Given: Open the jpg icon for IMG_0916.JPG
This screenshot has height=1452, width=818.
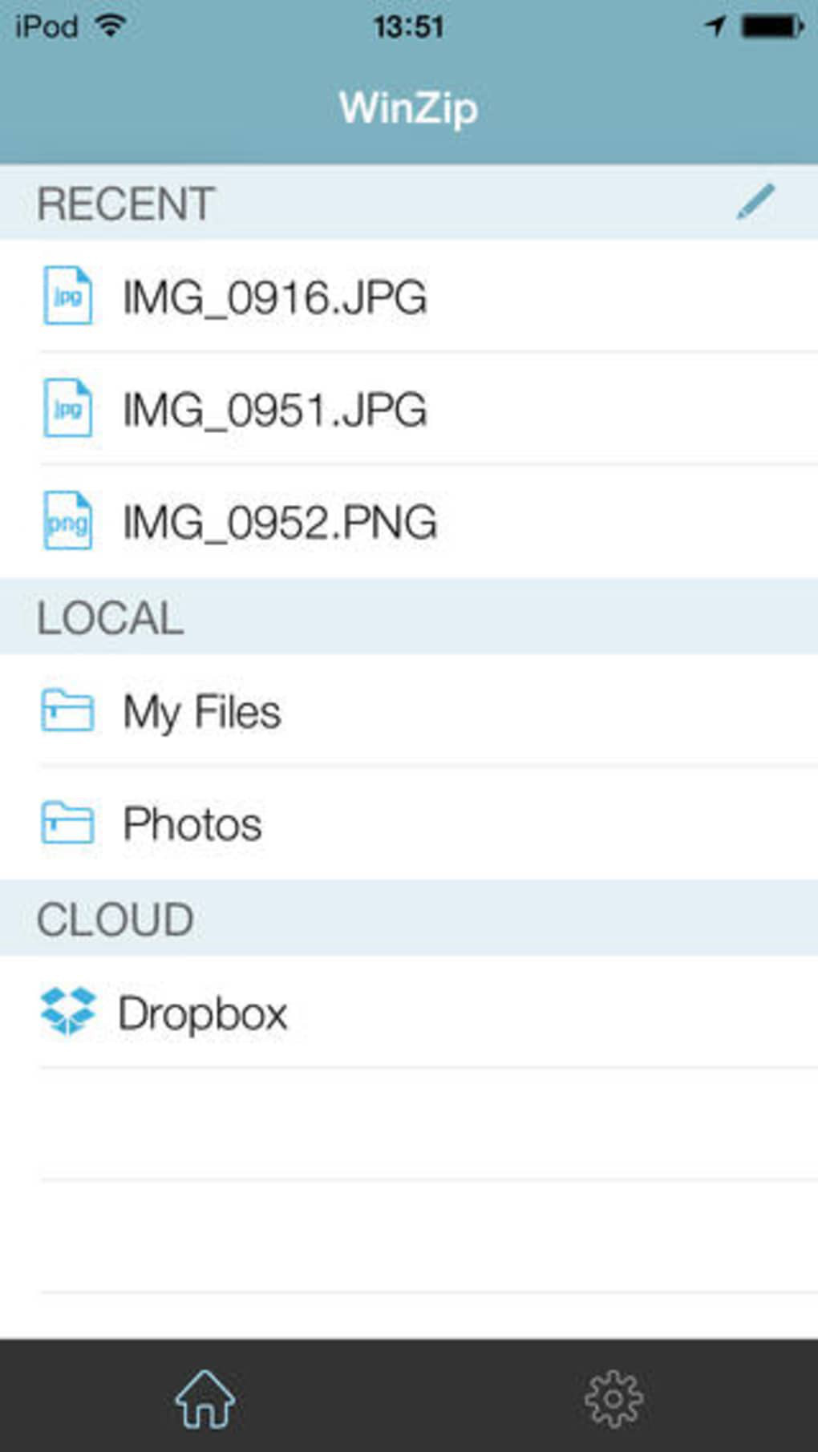Looking at the screenshot, I should (x=67, y=296).
